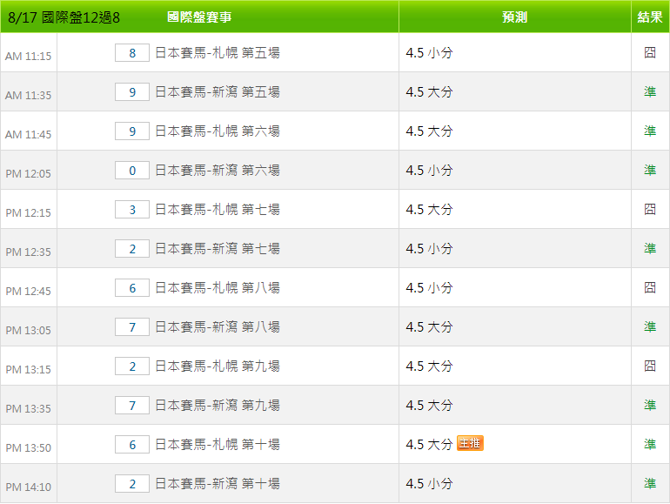Click prediction 4.5 大分 for 新瀉 第九場
Image resolution: width=670 pixels, height=504 pixels.
click(x=430, y=406)
